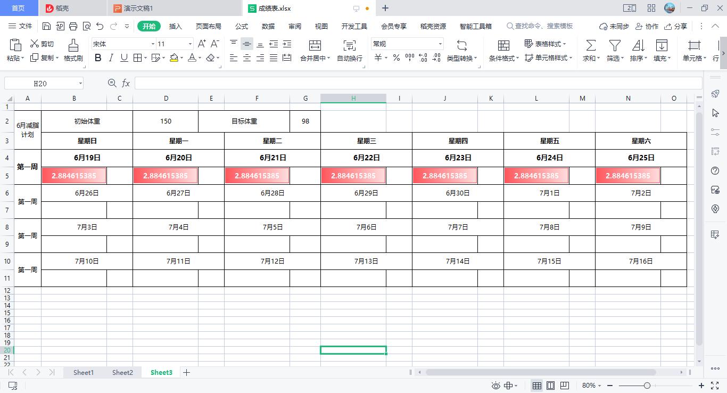Toggle vertical middle alignment
Screen dimensions: 727x393
tap(247, 44)
